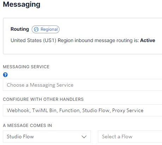This screenshot has height=145, width=162.
Task: Open the Studio Flow handler dropdown
Action: 47,137
